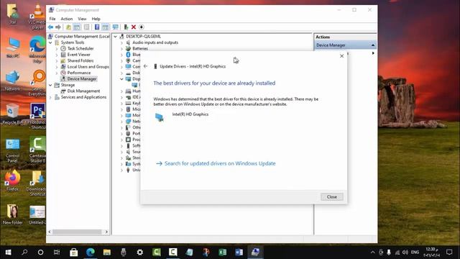
Task: Click the Forward arrow in Computer Management toolbar
Action: [x=58, y=27]
